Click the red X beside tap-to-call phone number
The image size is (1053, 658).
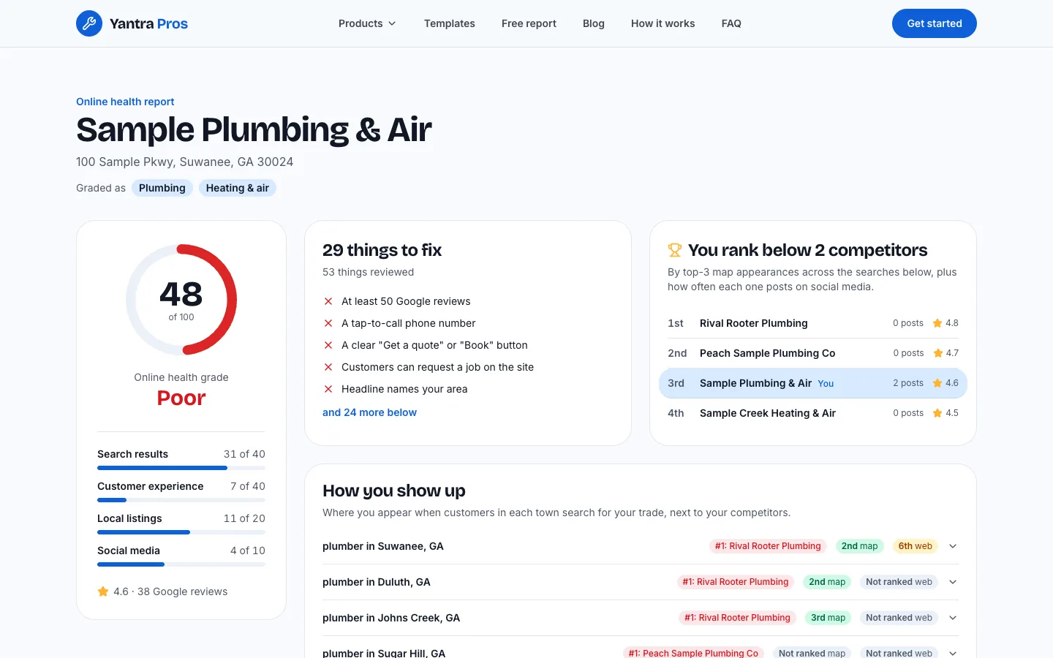click(328, 323)
